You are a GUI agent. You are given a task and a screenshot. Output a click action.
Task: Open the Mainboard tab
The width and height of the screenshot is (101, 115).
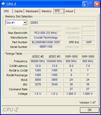[x=32, y=11]
